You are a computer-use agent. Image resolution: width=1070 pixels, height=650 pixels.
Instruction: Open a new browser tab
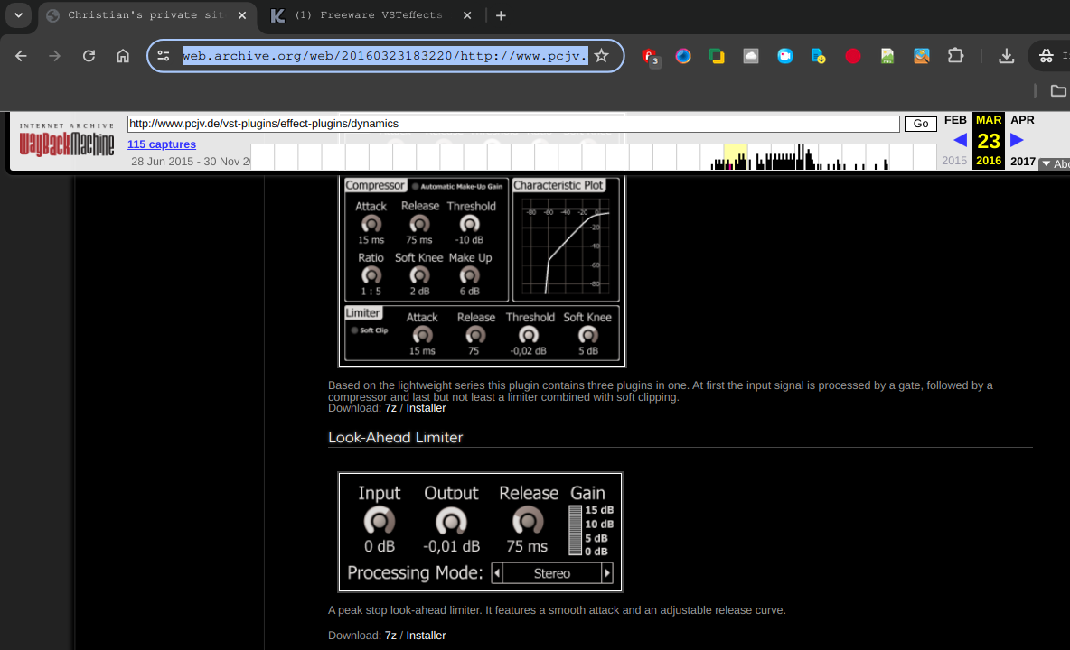click(501, 15)
